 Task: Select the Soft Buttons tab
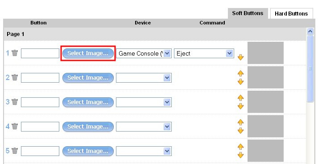[248, 13]
